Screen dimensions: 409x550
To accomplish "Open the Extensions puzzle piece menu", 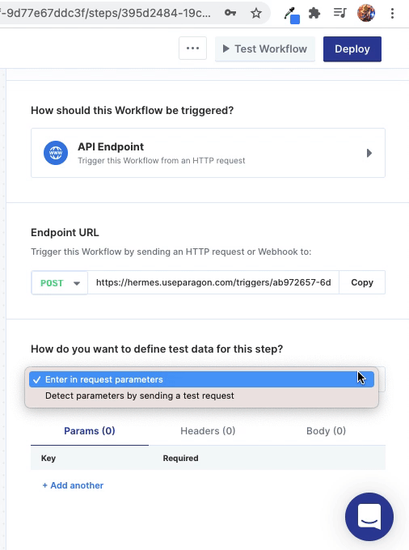I will [314, 13].
